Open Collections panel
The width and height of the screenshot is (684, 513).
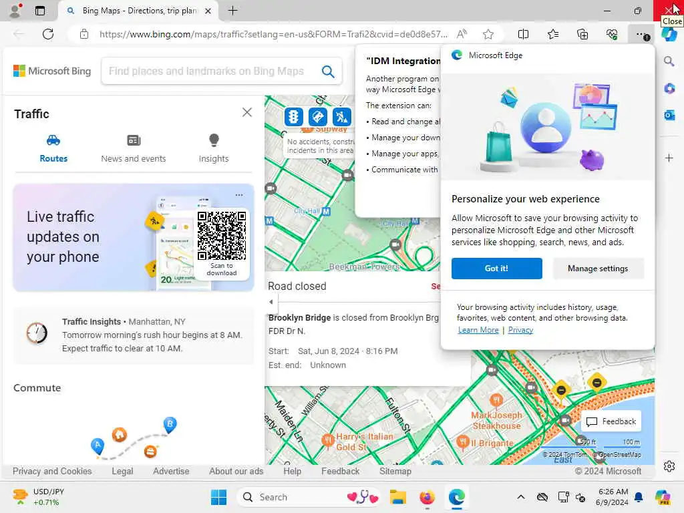click(582, 34)
